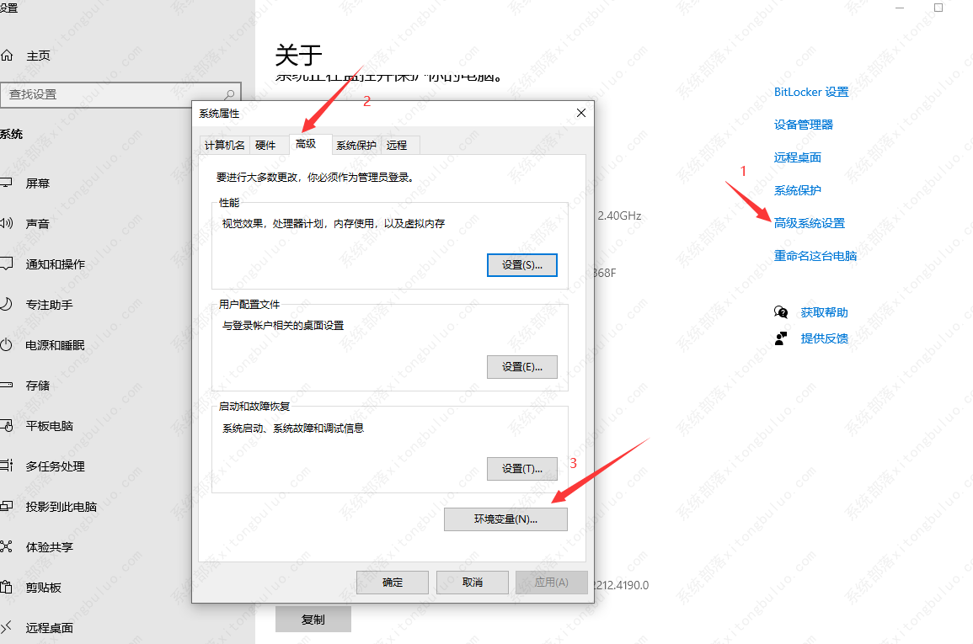Switch to the 硬件 tab
973x644 pixels.
(267, 145)
